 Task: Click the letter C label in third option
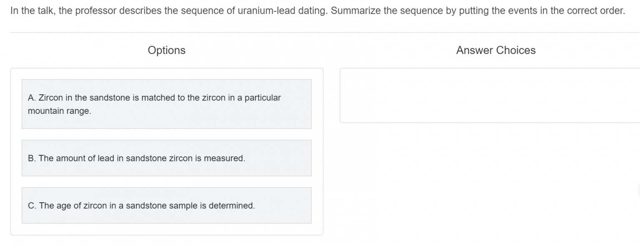(x=31, y=206)
